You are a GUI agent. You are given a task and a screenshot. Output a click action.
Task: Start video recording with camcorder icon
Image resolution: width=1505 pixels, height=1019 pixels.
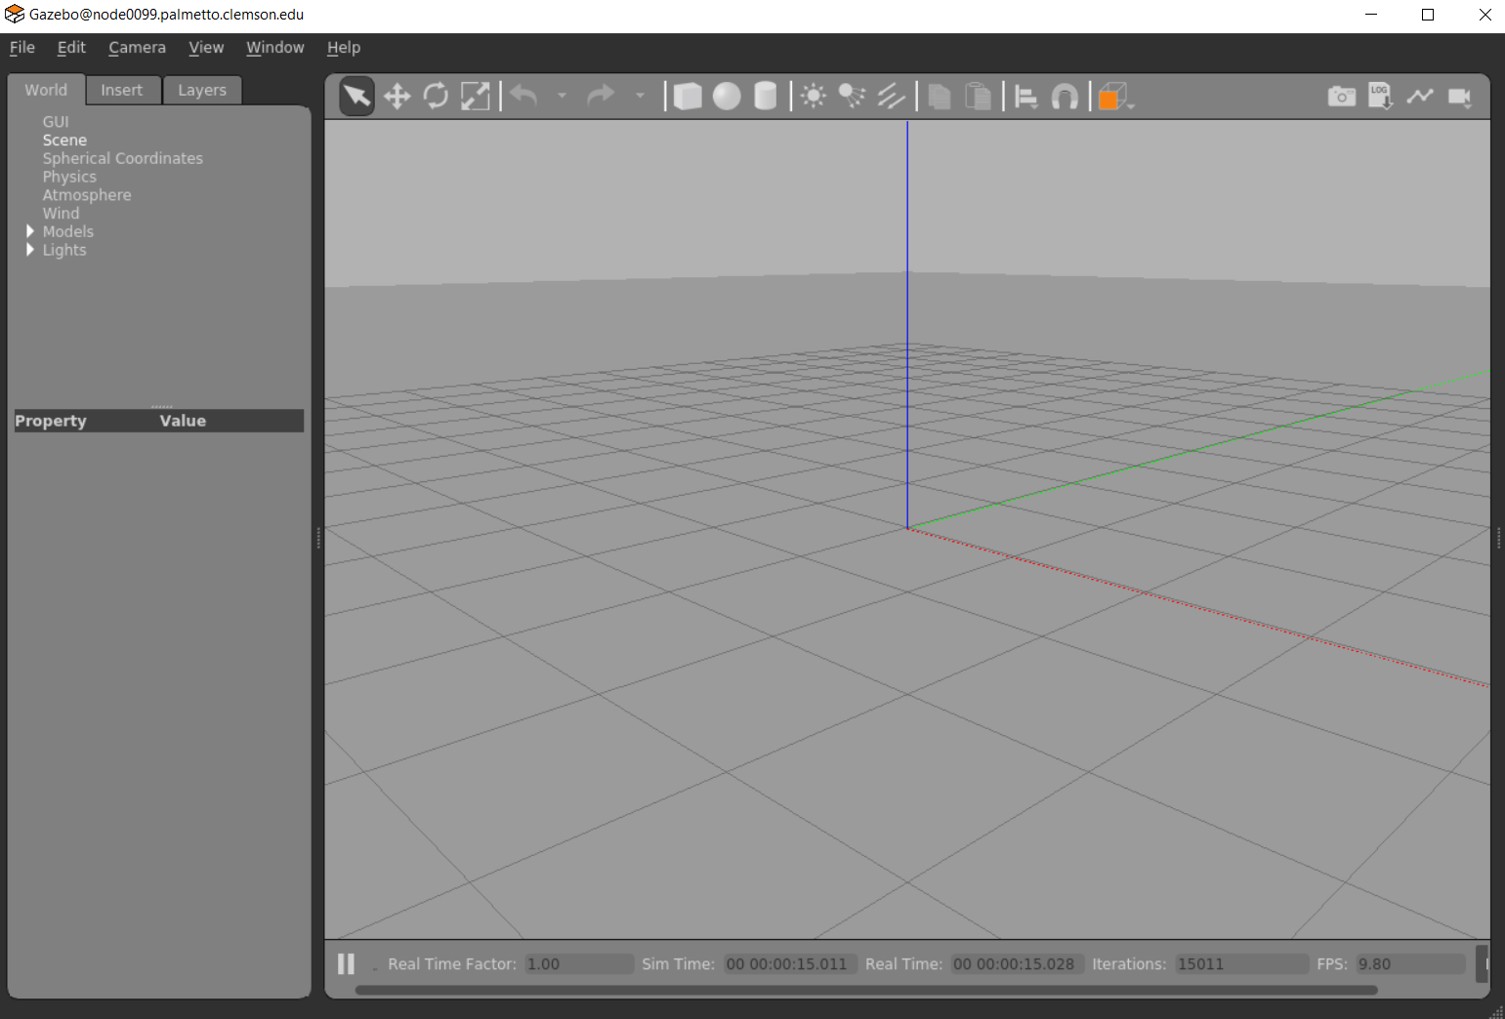coord(1460,96)
